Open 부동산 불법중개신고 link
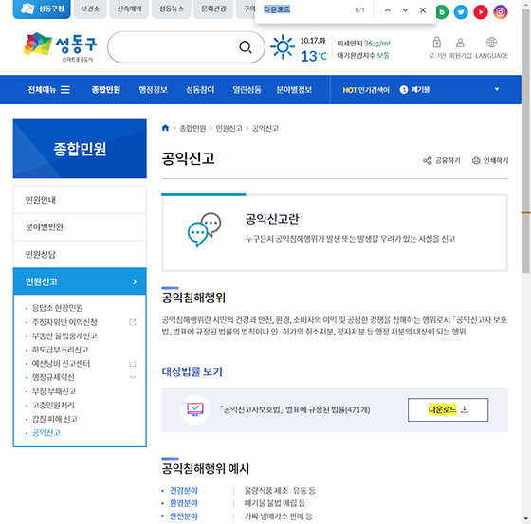531x524 pixels. [64, 335]
